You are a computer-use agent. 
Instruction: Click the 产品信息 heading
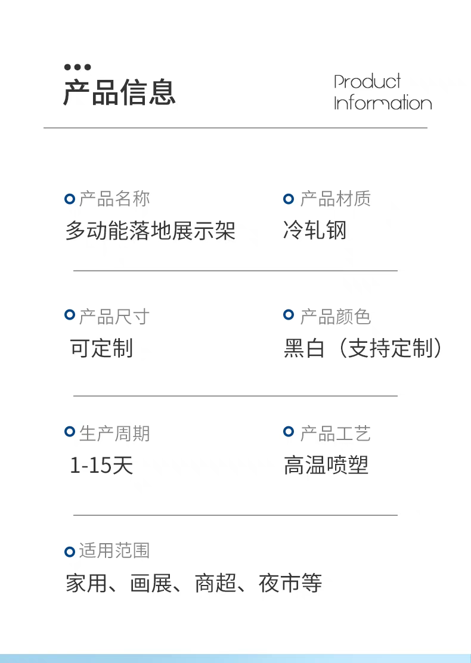[x=119, y=92]
